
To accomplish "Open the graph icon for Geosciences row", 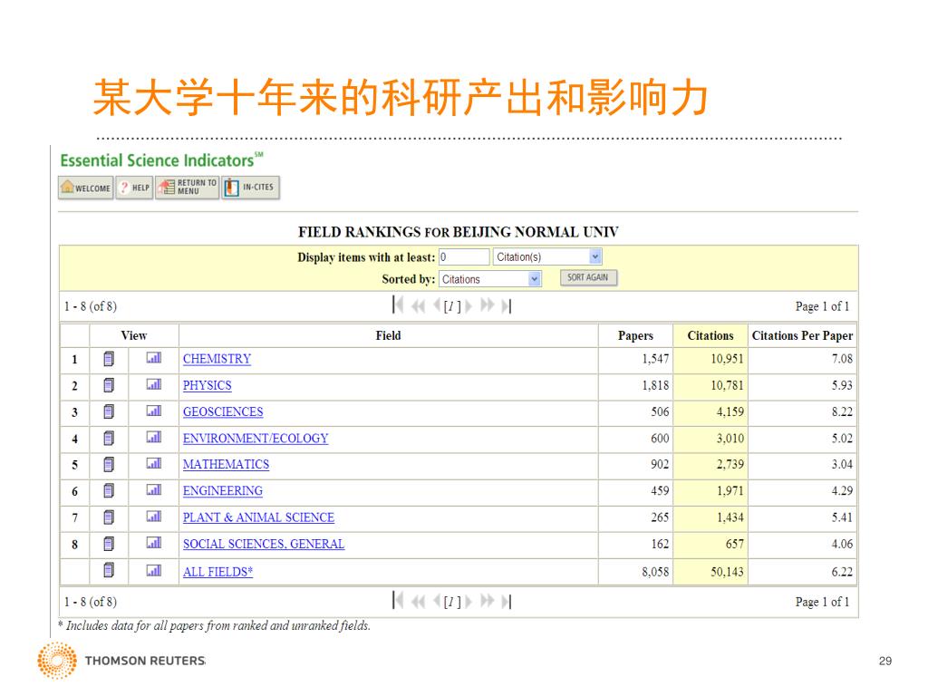I will (154, 411).
